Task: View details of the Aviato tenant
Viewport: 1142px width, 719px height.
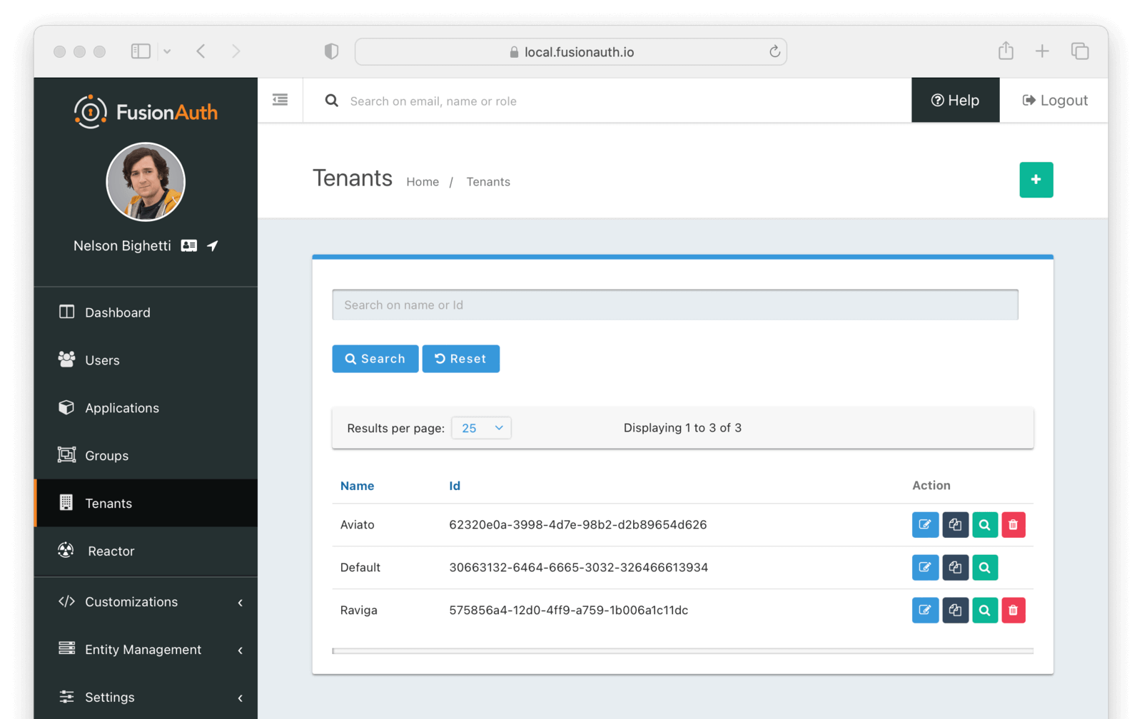Action: [985, 525]
